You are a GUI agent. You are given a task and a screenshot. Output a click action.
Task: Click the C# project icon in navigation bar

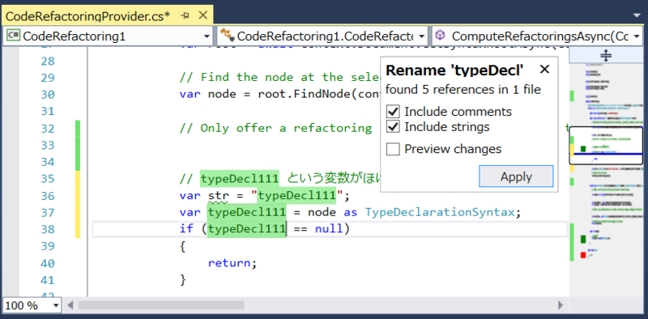(x=13, y=36)
